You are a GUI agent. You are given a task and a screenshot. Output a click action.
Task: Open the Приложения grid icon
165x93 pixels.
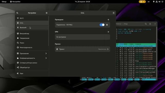click(18, 53)
